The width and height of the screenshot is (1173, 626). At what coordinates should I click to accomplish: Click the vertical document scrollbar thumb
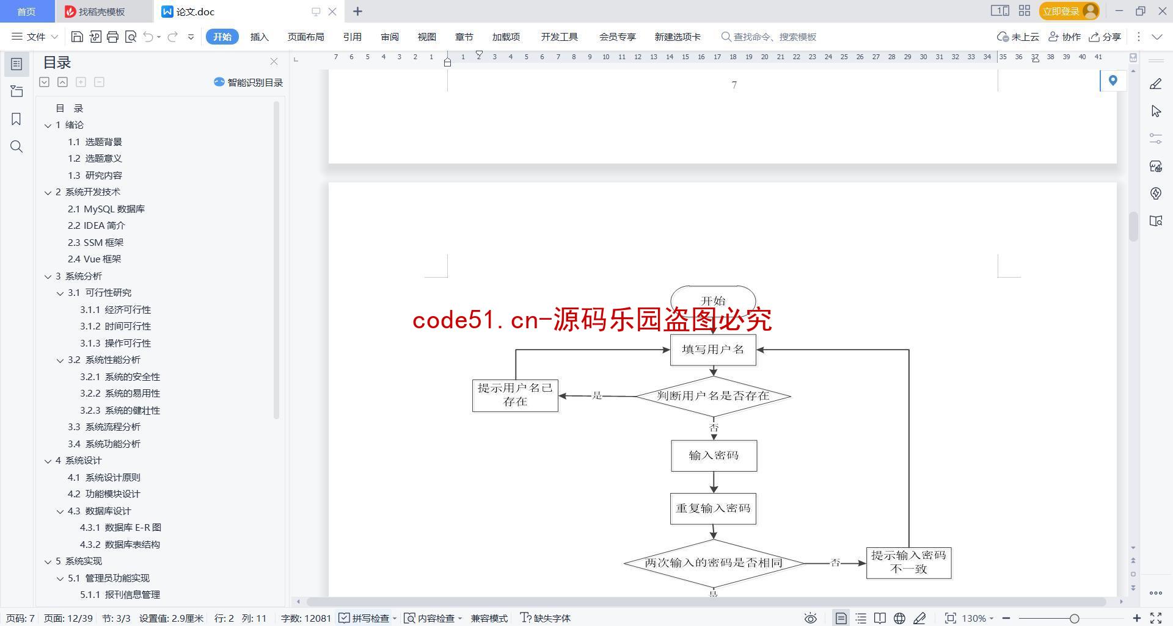[x=1133, y=226]
